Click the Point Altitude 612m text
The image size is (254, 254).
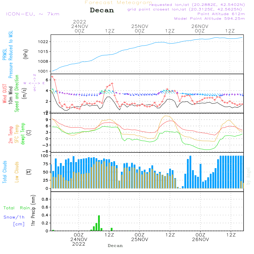[x=221, y=14]
